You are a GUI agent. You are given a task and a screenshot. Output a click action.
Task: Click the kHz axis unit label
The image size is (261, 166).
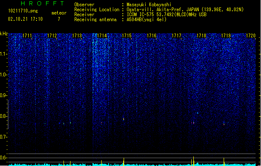point(4,34)
